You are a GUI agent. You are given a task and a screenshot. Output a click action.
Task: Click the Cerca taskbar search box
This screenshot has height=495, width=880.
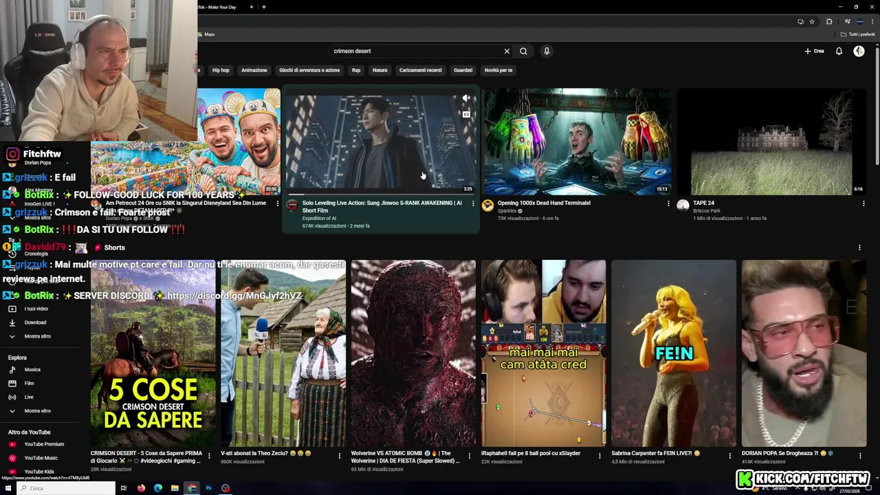coord(66,488)
